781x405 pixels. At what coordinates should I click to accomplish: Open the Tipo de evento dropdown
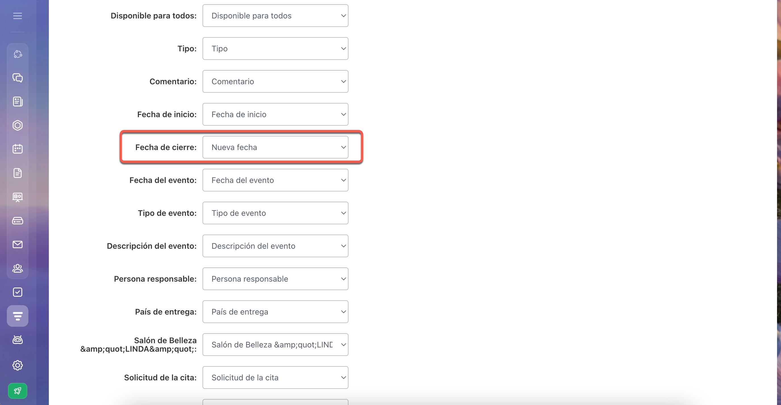pyautogui.click(x=275, y=213)
